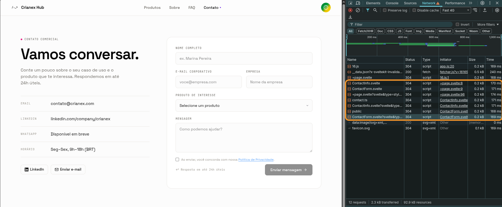Switch to the Console tab
The image size is (502, 207).
392,3
